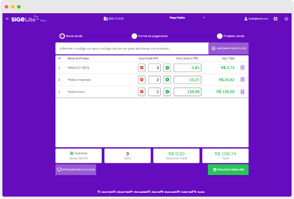Increase quantity of Produto Importado

[167, 79]
